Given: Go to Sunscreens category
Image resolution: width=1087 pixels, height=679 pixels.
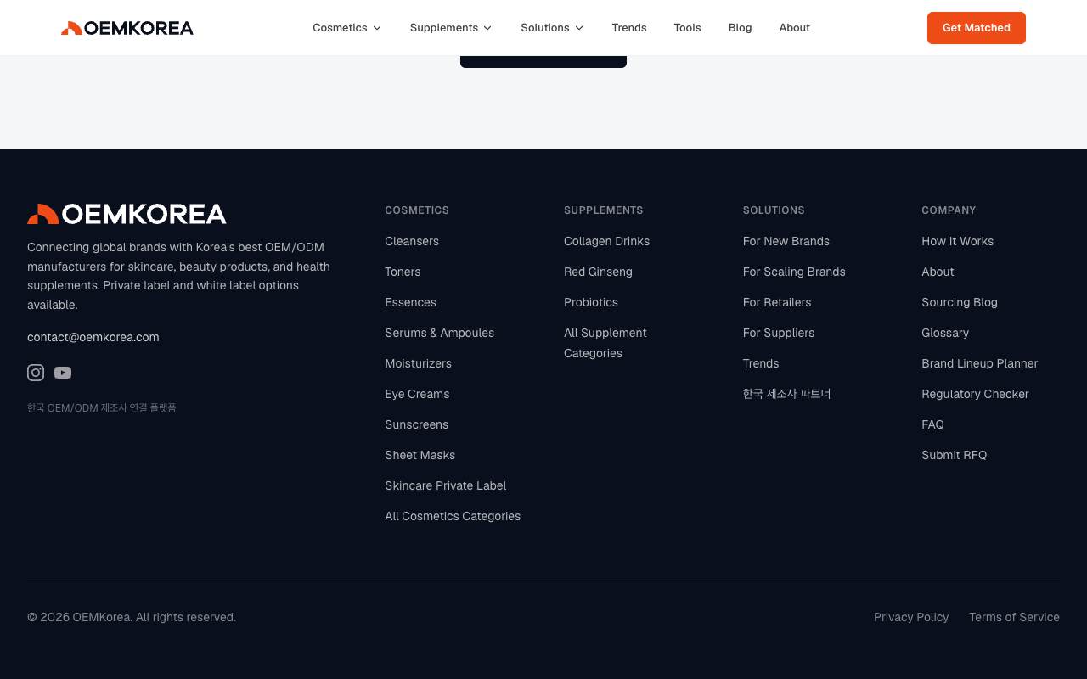Looking at the screenshot, I should click(x=416, y=424).
